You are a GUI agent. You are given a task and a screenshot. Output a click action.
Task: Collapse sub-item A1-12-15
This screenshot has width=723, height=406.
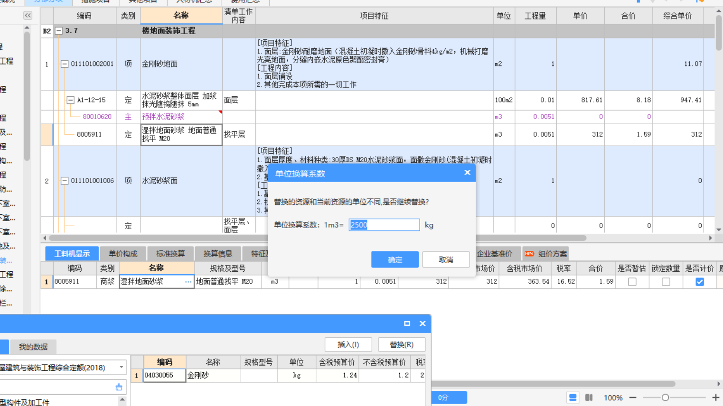70,100
